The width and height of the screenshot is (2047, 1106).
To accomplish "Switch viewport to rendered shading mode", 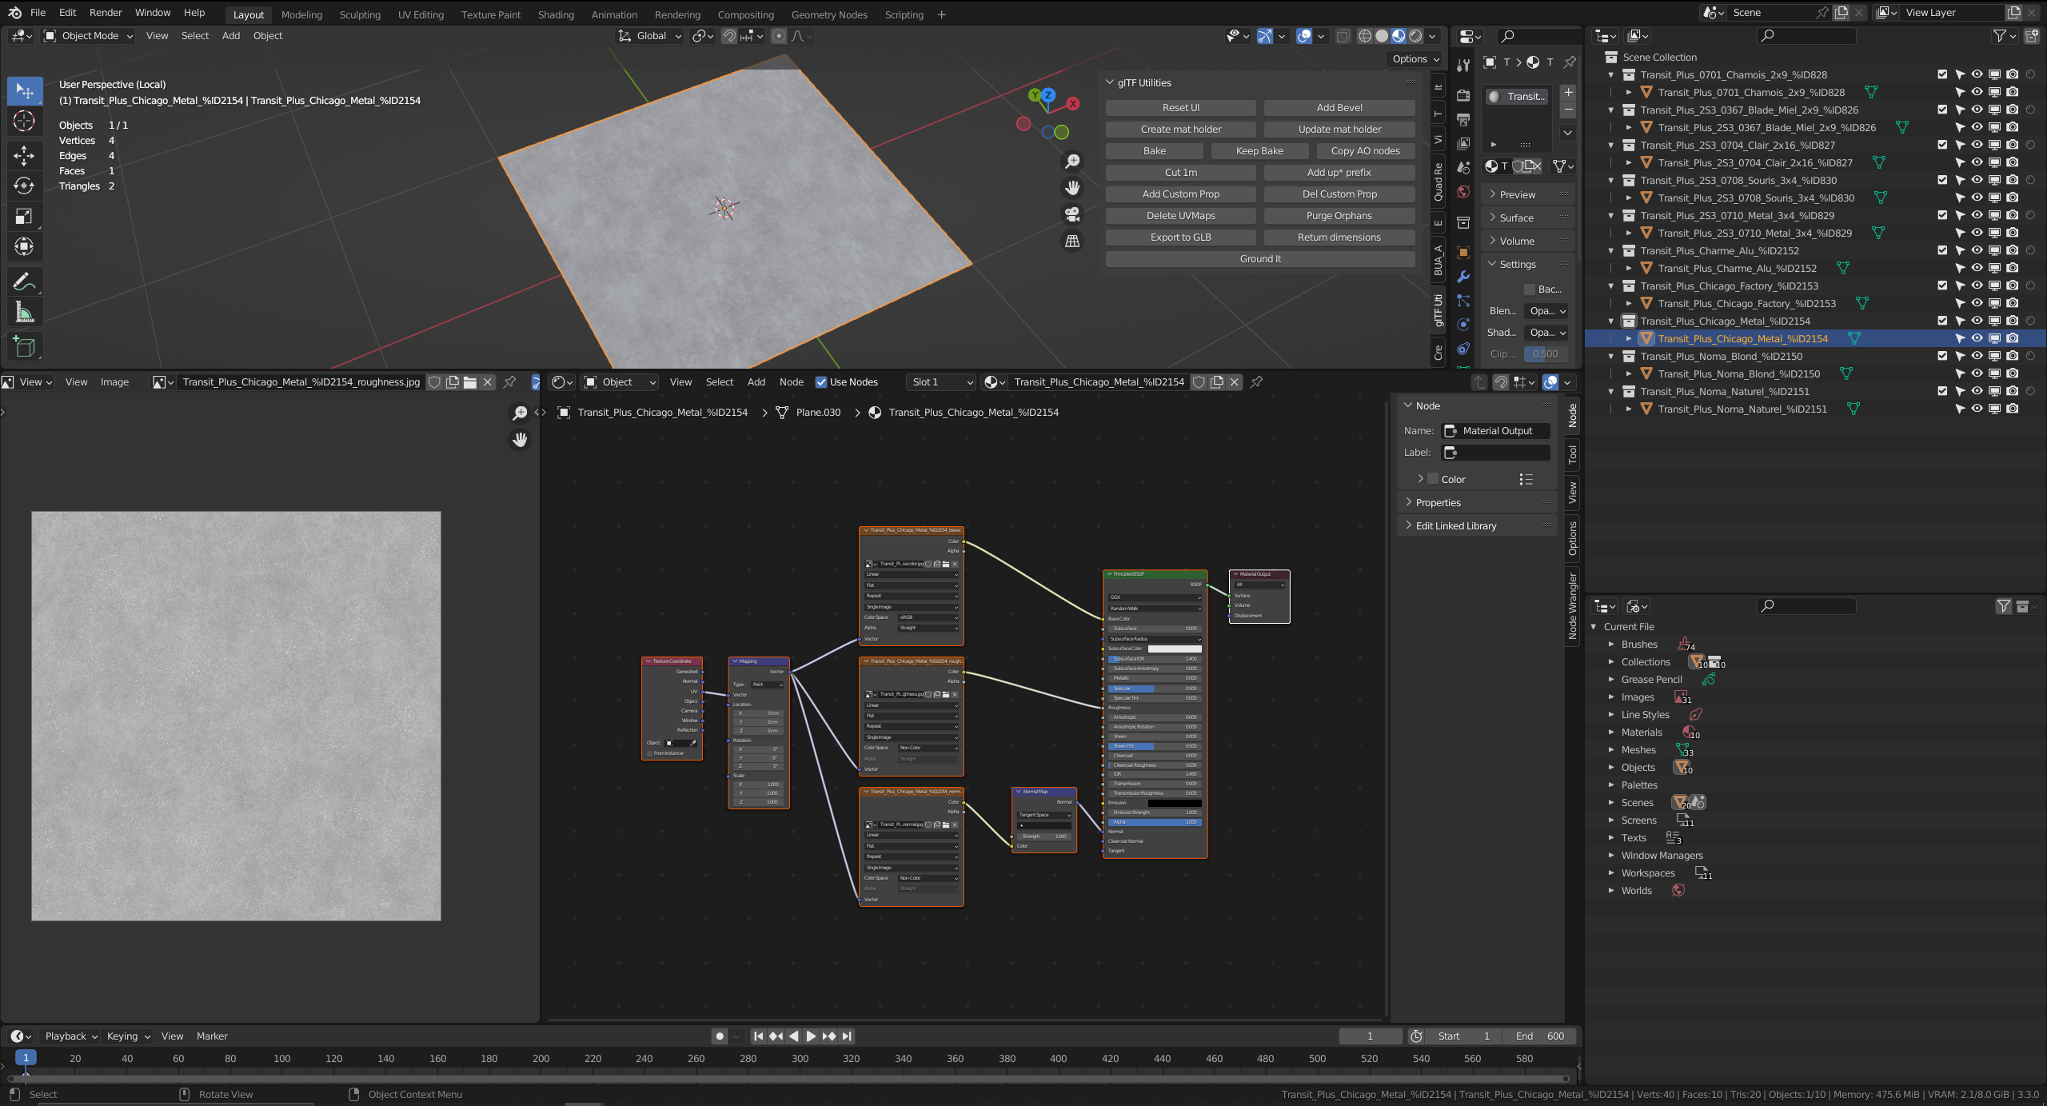I will pos(1415,36).
